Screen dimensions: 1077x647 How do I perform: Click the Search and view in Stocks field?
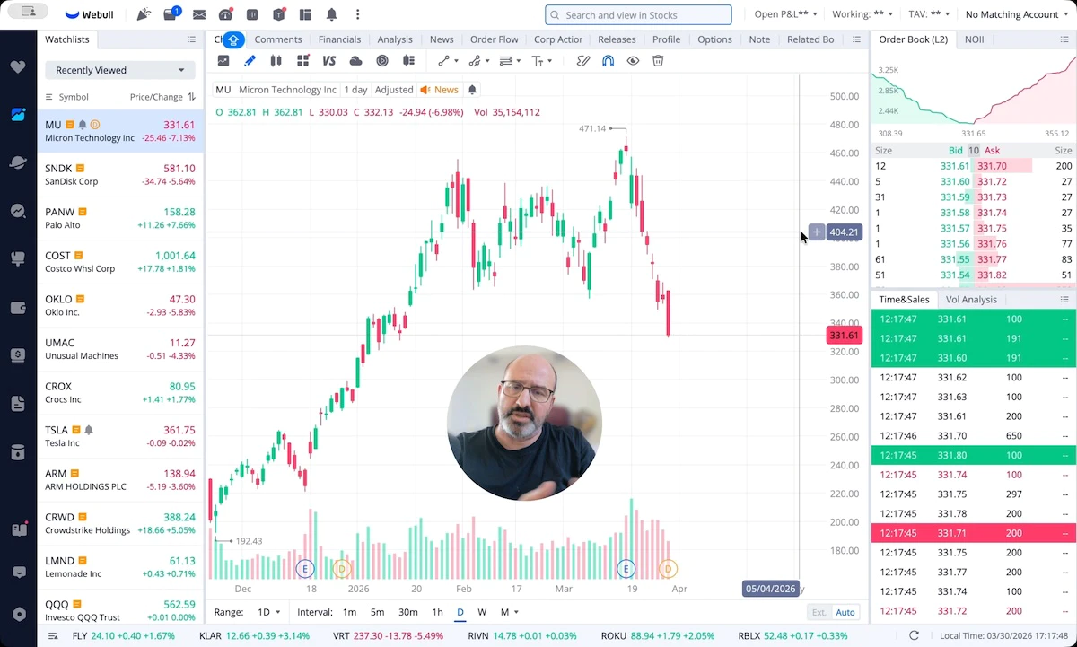tap(638, 14)
